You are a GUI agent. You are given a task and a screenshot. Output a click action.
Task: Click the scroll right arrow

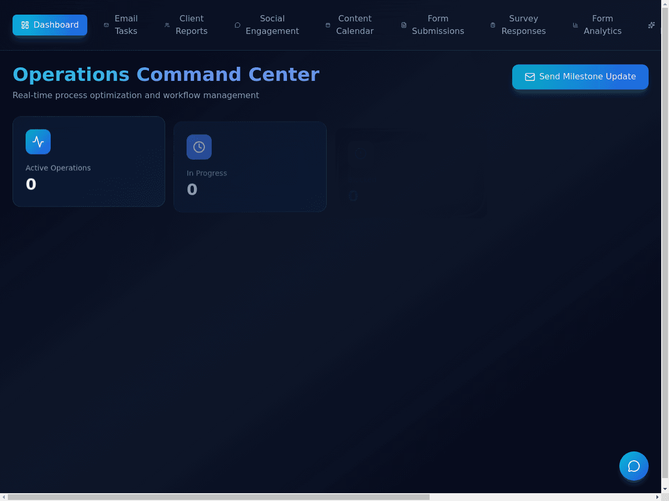point(658,497)
